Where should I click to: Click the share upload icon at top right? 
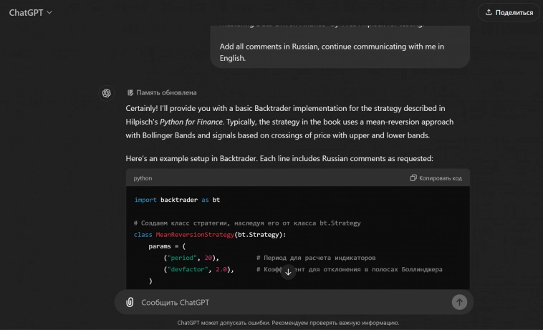pos(489,12)
